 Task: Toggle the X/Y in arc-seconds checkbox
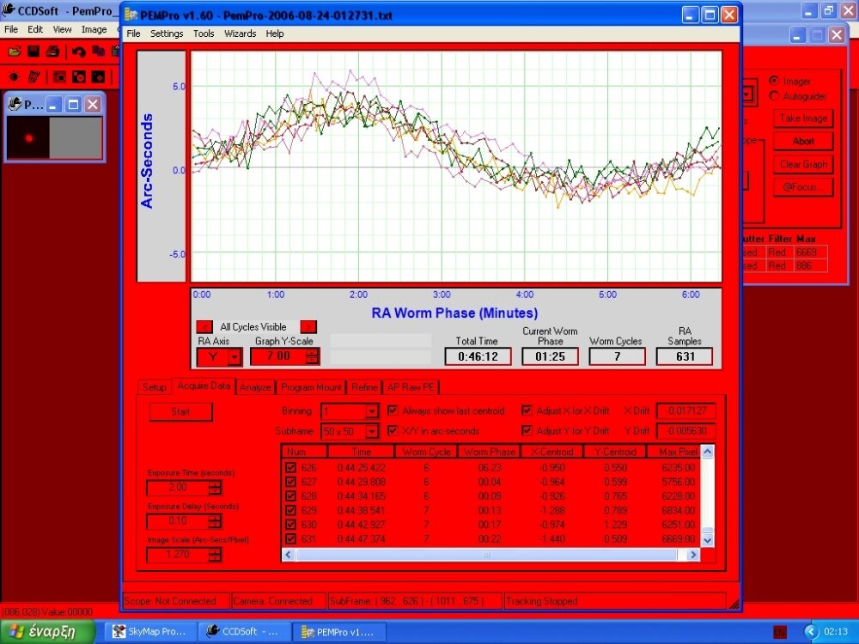(x=393, y=430)
